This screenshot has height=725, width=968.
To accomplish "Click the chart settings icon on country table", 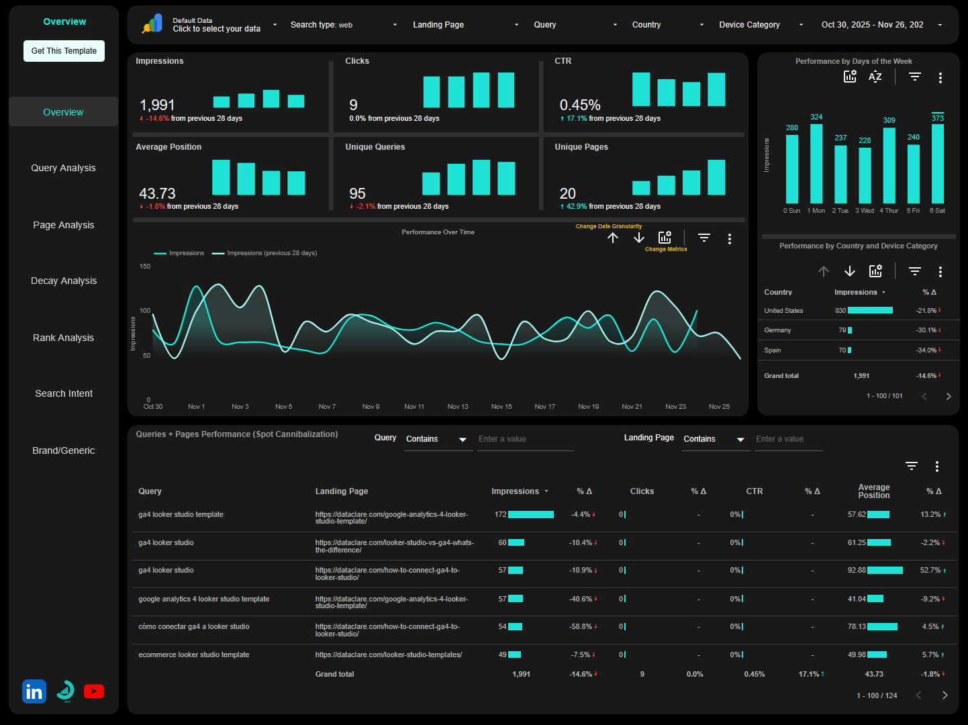I will click(875, 271).
